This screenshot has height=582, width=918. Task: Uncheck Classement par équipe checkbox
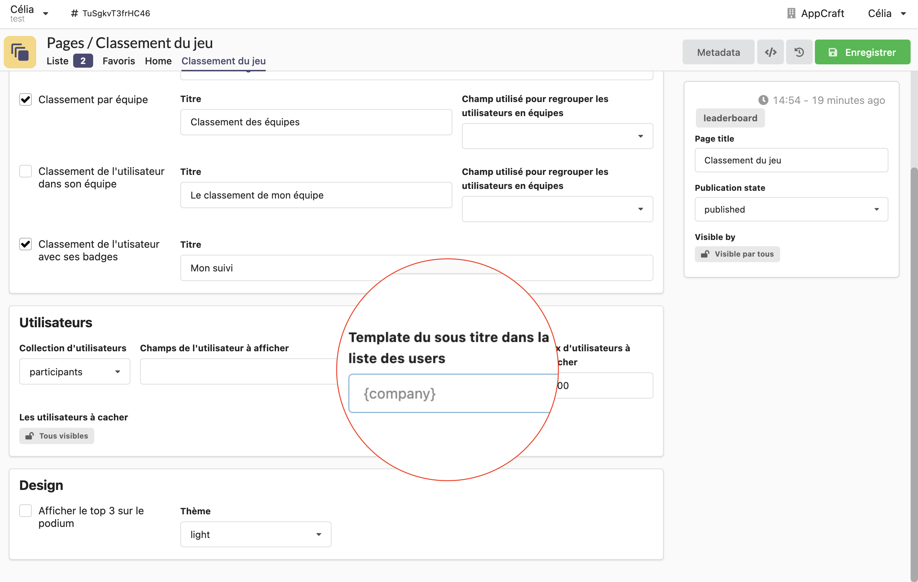pyautogui.click(x=25, y=99)
